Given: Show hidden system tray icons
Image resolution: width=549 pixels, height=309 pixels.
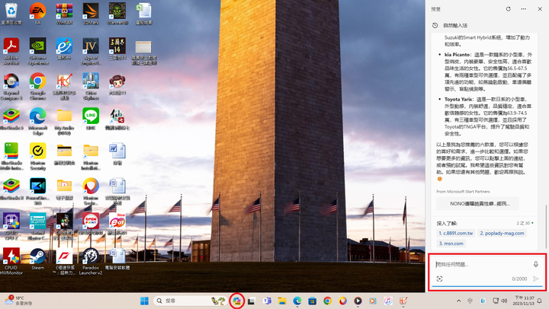Looking at the screenshot, I should pyautogui.click(x=459, y=301).
